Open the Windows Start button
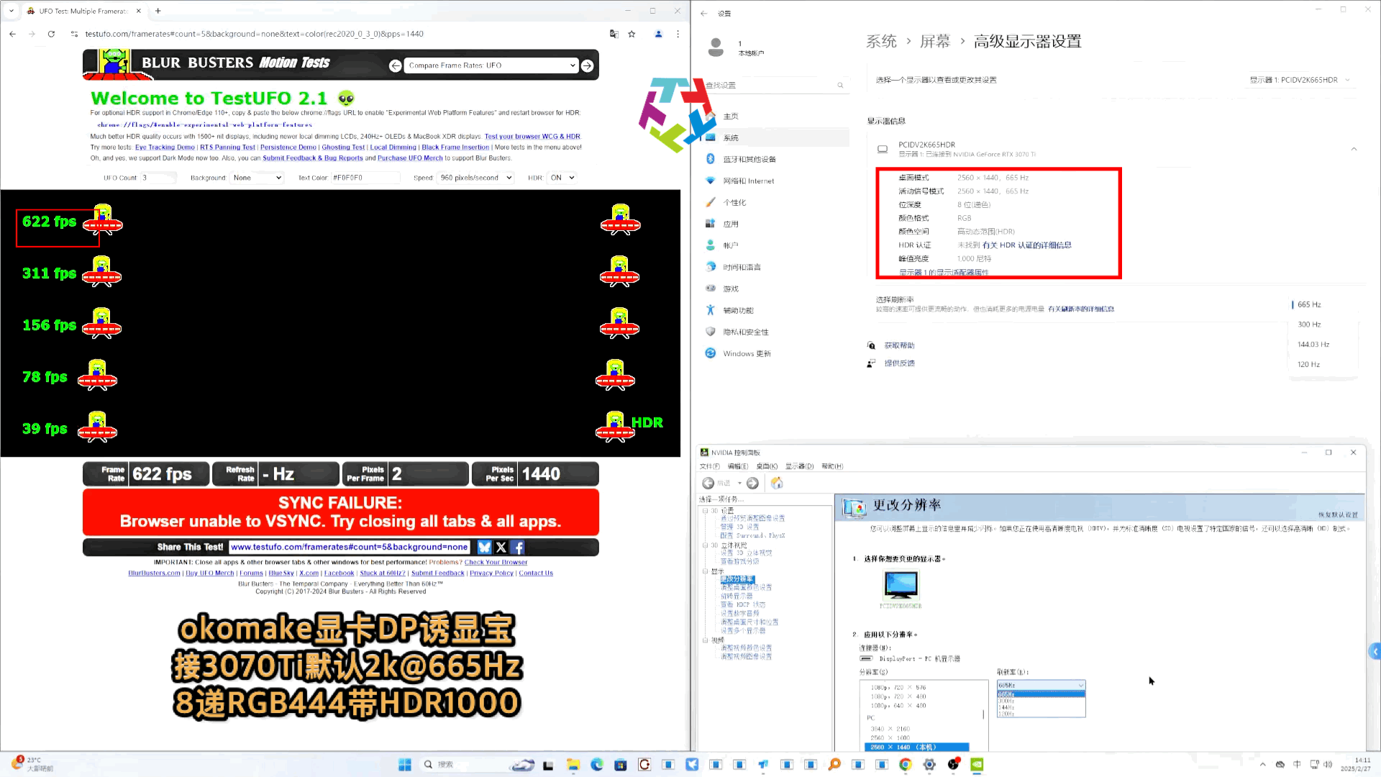This screenshot has height=777, width=1381. pyautogui.click(x=405, y=764)
